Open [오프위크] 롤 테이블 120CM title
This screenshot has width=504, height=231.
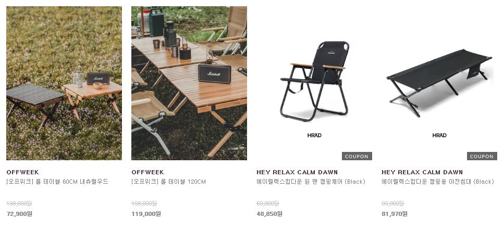pos(168,182)
